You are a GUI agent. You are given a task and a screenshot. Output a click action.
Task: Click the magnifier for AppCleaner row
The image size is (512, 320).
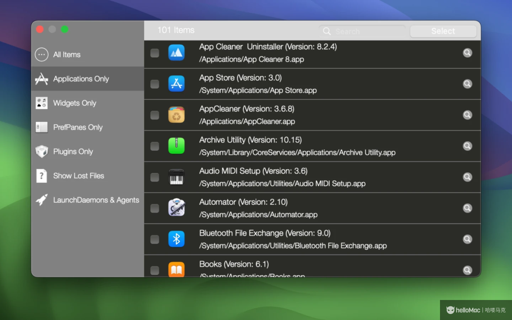[x=467, y=115]
